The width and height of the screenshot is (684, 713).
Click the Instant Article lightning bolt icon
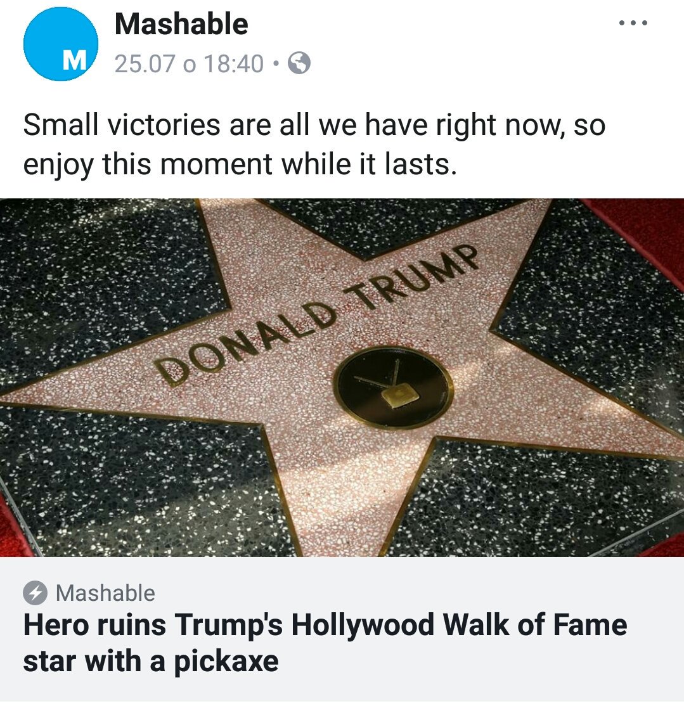click(35, 593)
